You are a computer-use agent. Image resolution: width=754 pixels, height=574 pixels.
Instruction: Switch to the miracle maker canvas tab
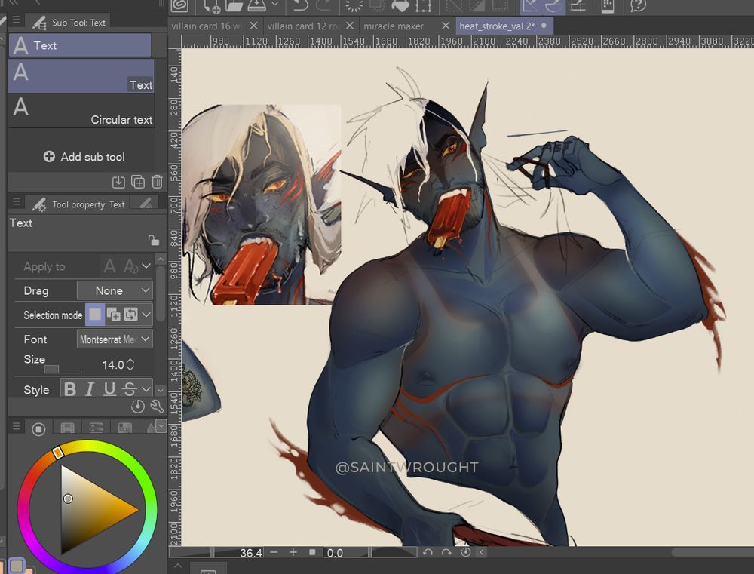click(393, 25)
